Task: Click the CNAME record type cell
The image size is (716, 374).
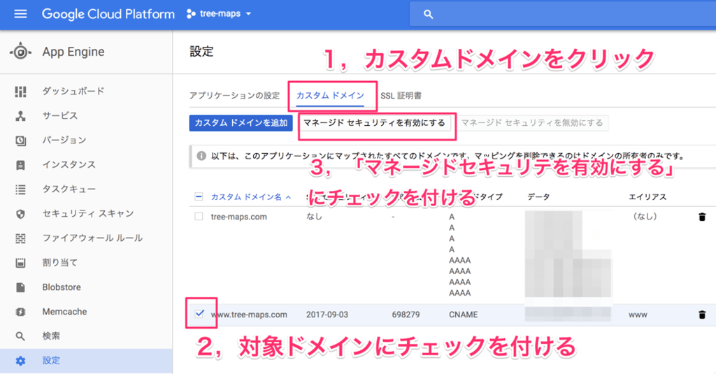Action: click(464, 315)
